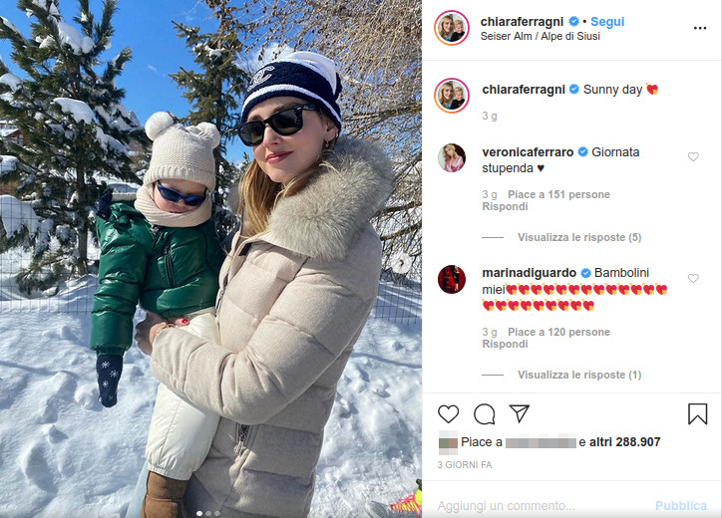Select second carousel dot indicator
Viewport: 722px width, 518px height.
(208, 513)
